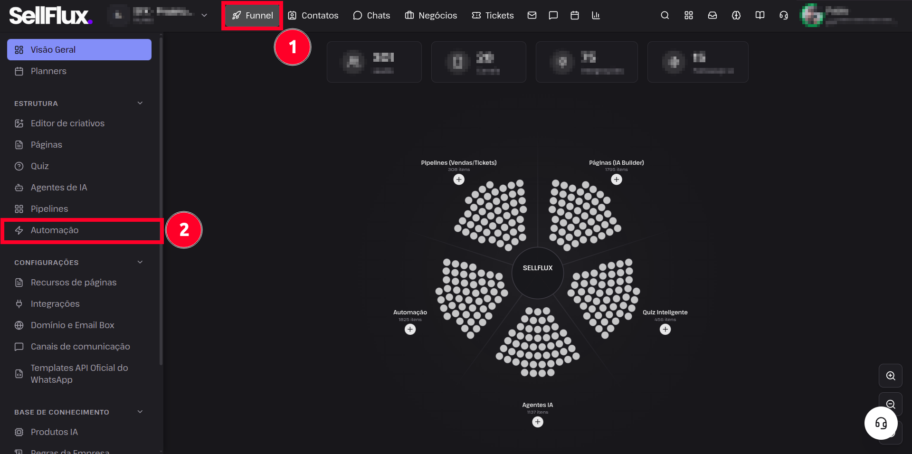Collapse the CONFIGURAÇÕES section
Screen dimensions: 912x454
tap(140, 262)
